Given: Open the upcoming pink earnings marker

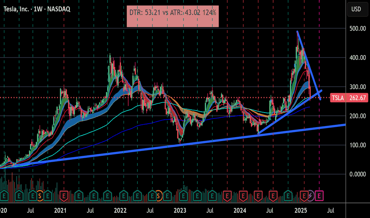Looking at the screenshot, I should click(x=319, y=196).
